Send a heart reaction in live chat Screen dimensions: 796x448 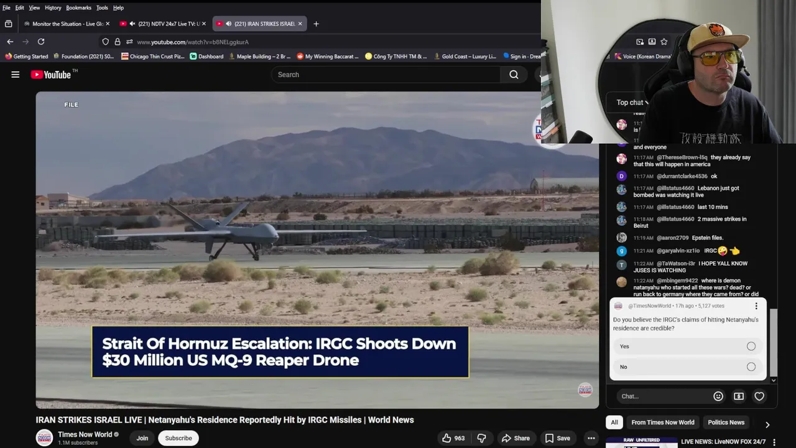(x=759, y=396)
